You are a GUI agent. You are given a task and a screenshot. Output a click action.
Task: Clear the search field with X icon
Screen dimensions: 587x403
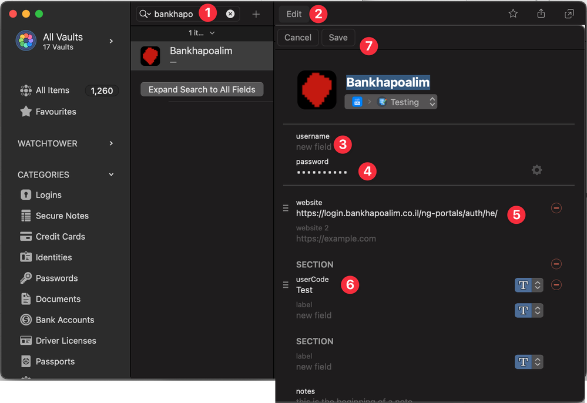230,14
